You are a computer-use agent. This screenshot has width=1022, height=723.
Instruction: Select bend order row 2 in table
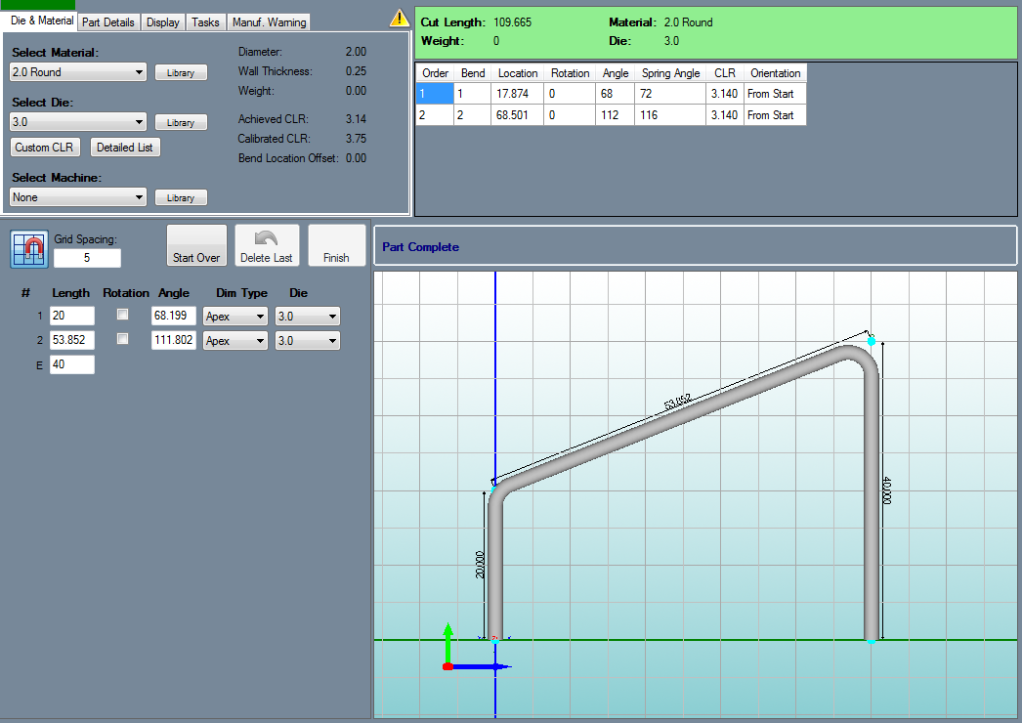click(x=611, y=114)
